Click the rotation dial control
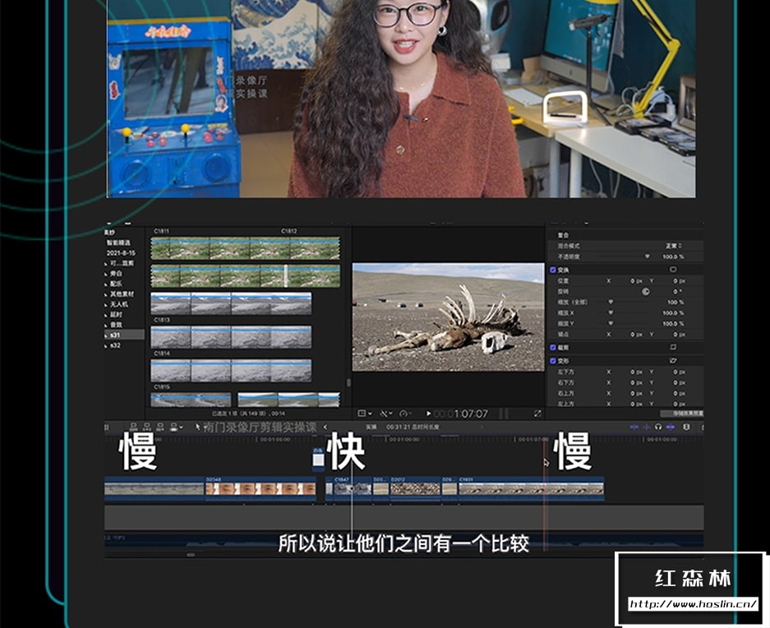 (646, 292)
